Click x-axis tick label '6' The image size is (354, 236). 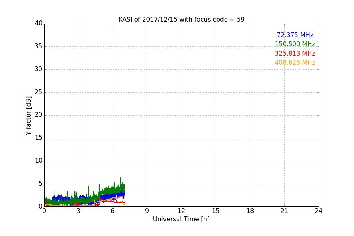coord(113,211)
